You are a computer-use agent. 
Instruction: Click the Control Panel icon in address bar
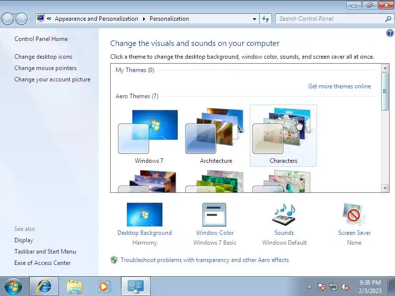[40, 18]
